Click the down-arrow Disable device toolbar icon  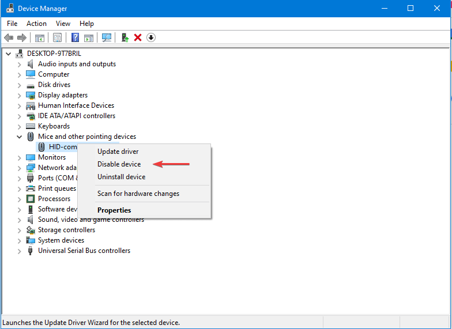coord(151,37)
